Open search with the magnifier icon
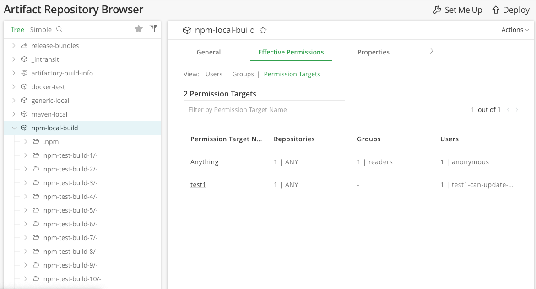The image size is (536, 289). pos(59,29)
